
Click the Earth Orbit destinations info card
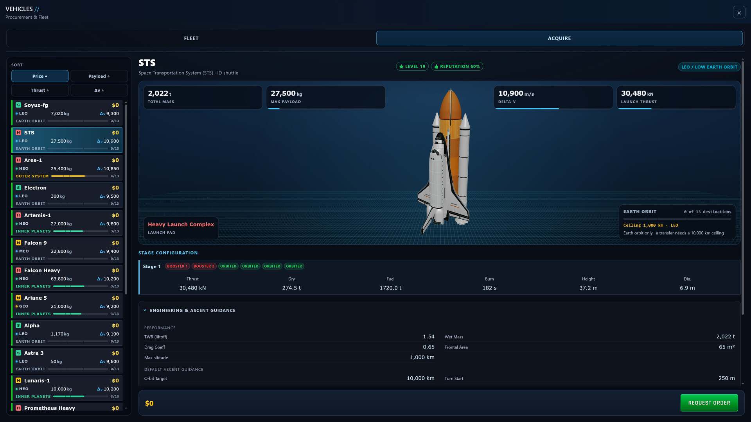pyautogui.click(x=677, y=222)
